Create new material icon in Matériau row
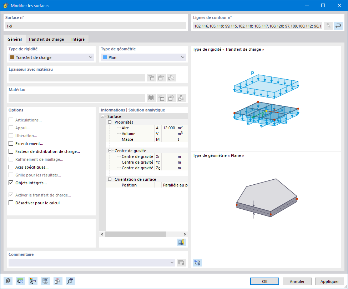 (161, 98)
